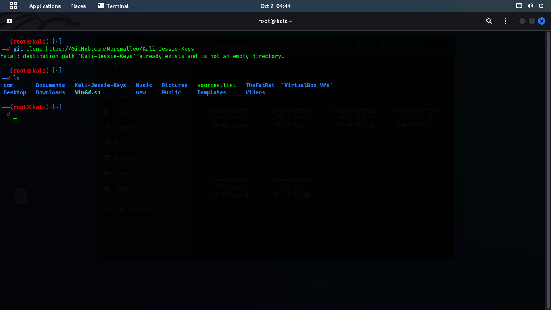
Task: Click the Command file icon on the desktop
Action: click(x=21, y=196)
